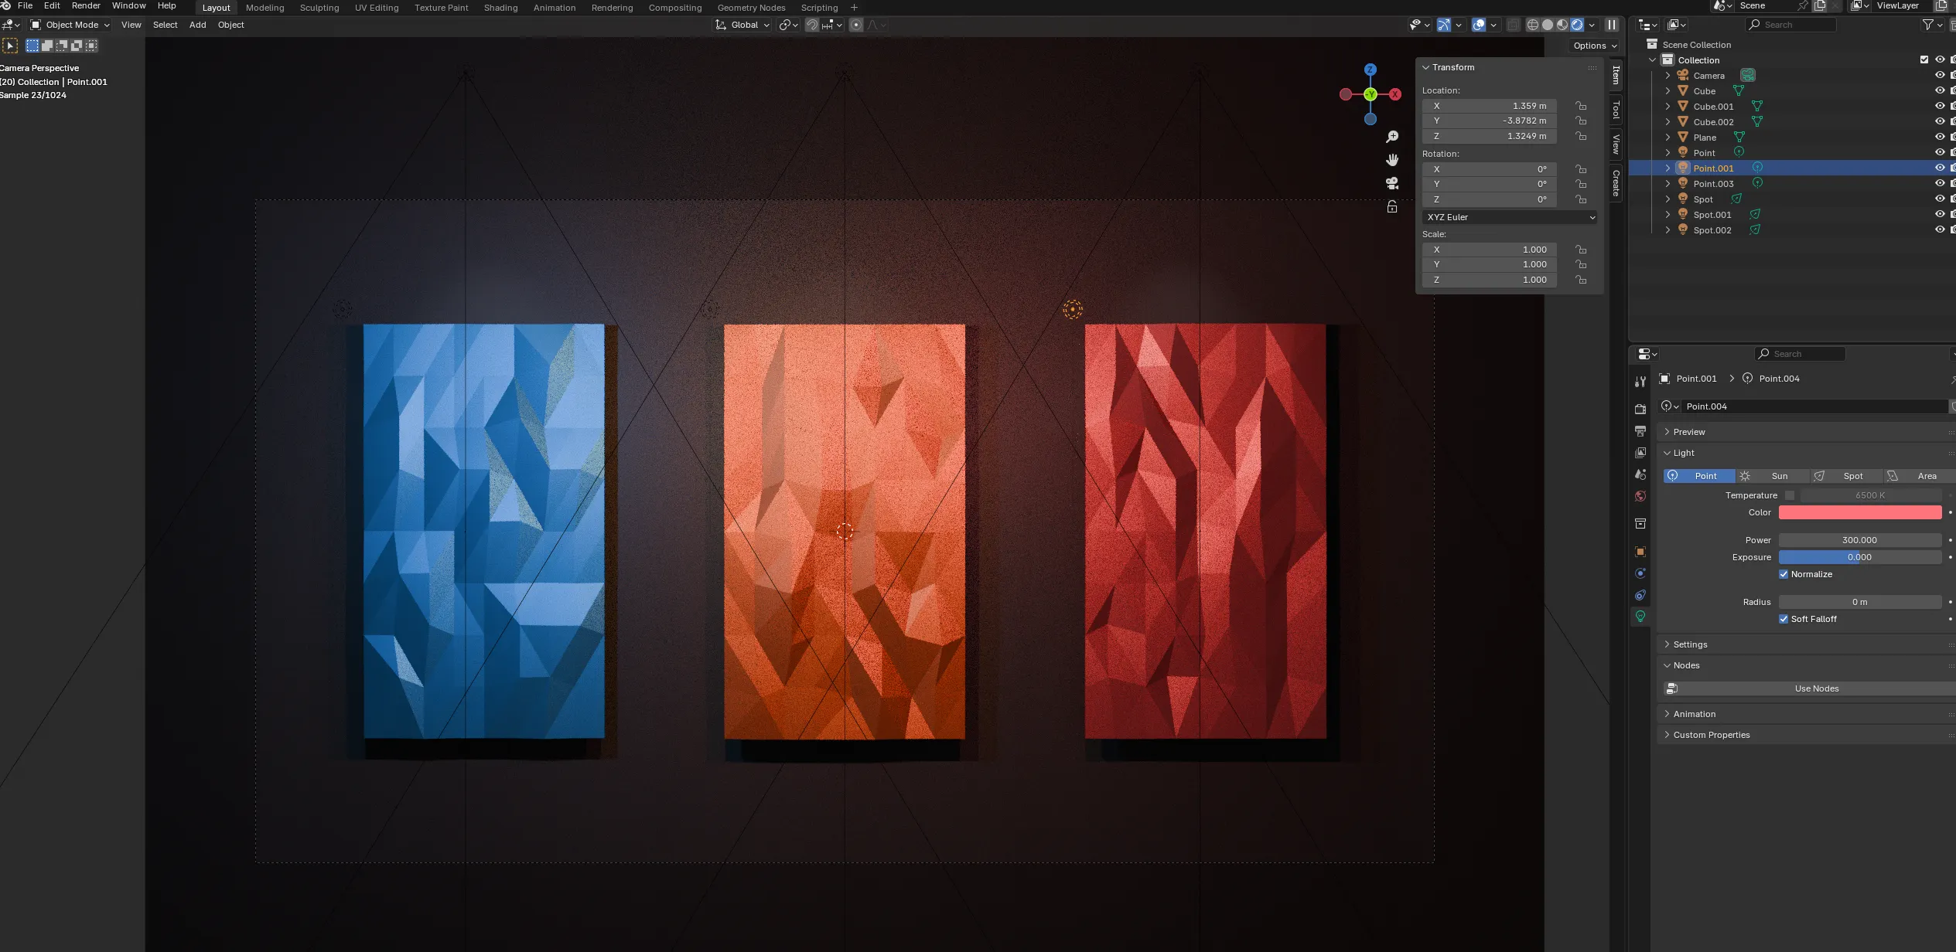Screen dimensions: 1956x952
Task: Click the camera-to-view lock gizmo
Action: 1392,206
